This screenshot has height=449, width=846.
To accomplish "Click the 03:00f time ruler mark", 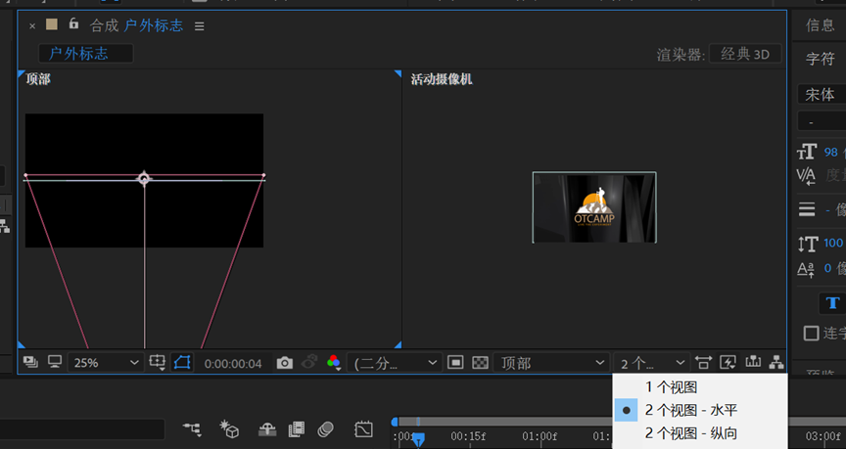I will (x=823, y=436).
